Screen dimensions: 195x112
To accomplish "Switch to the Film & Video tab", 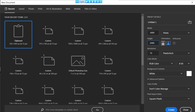I will 90,9.
